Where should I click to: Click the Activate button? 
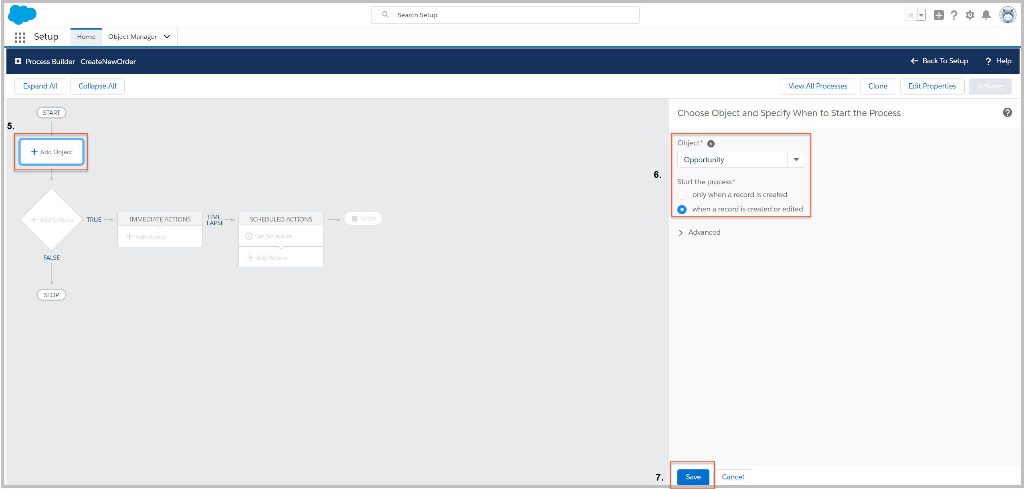click(990, 86)
